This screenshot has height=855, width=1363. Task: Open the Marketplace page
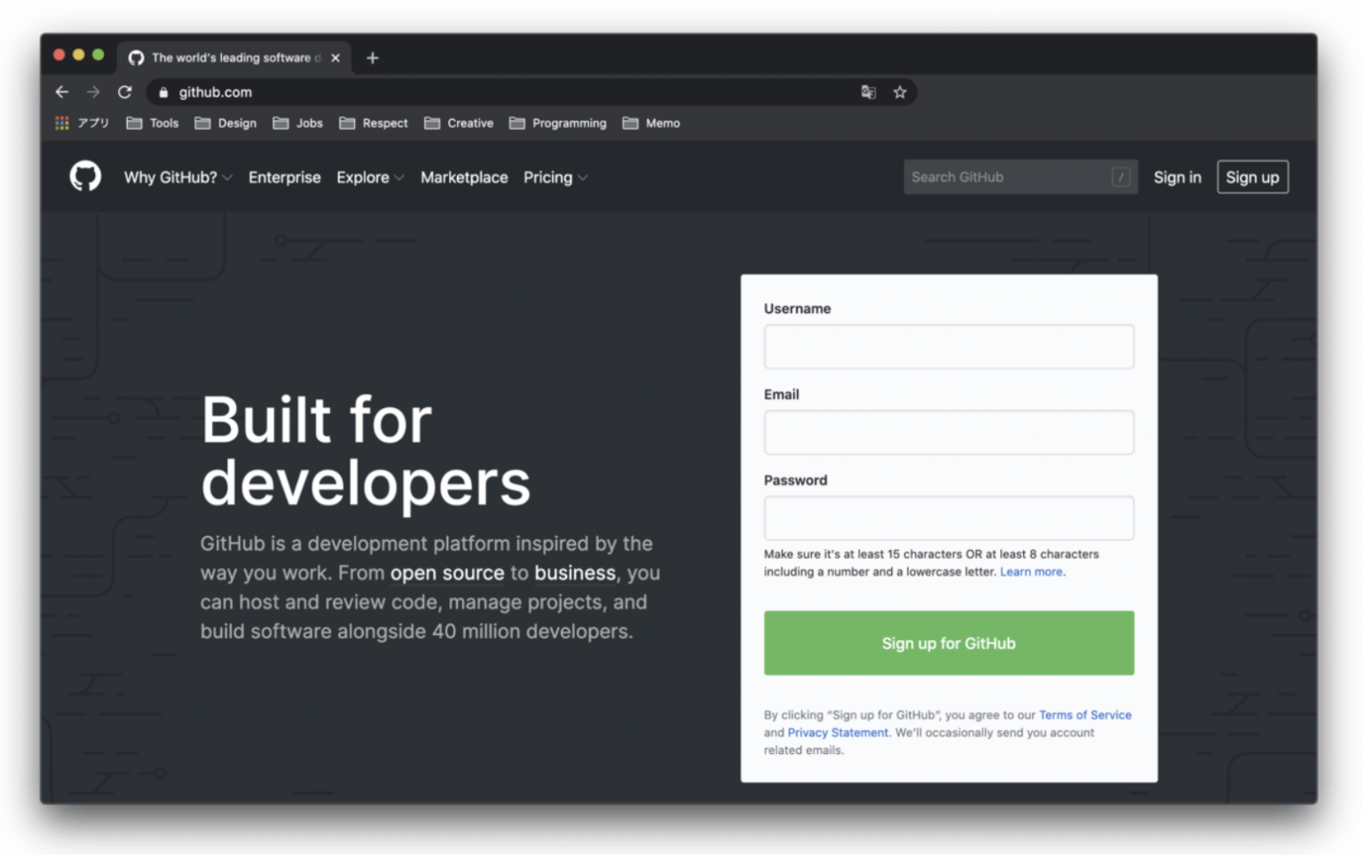(x=464, y=176)
